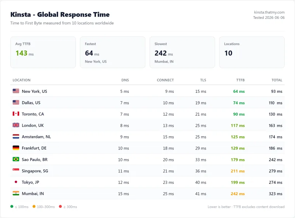Click New York's 64 ms TTFB value
This screenshot has height=218, width=295.
(x=239, y=91)
